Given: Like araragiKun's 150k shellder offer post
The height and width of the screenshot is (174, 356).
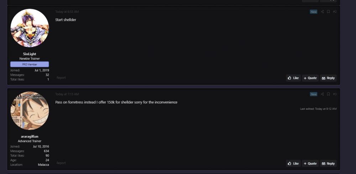Looking at the screenshot, I should (293, 164).
